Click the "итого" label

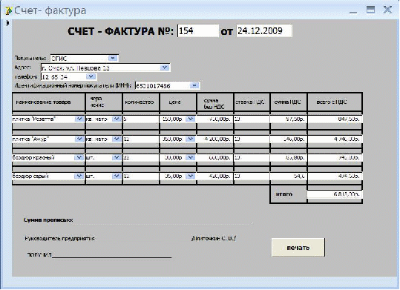pos(284,194)
